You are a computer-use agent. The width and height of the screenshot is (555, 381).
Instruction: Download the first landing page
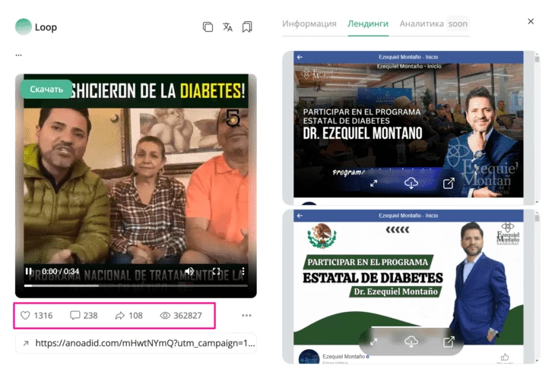coord(411,183)
